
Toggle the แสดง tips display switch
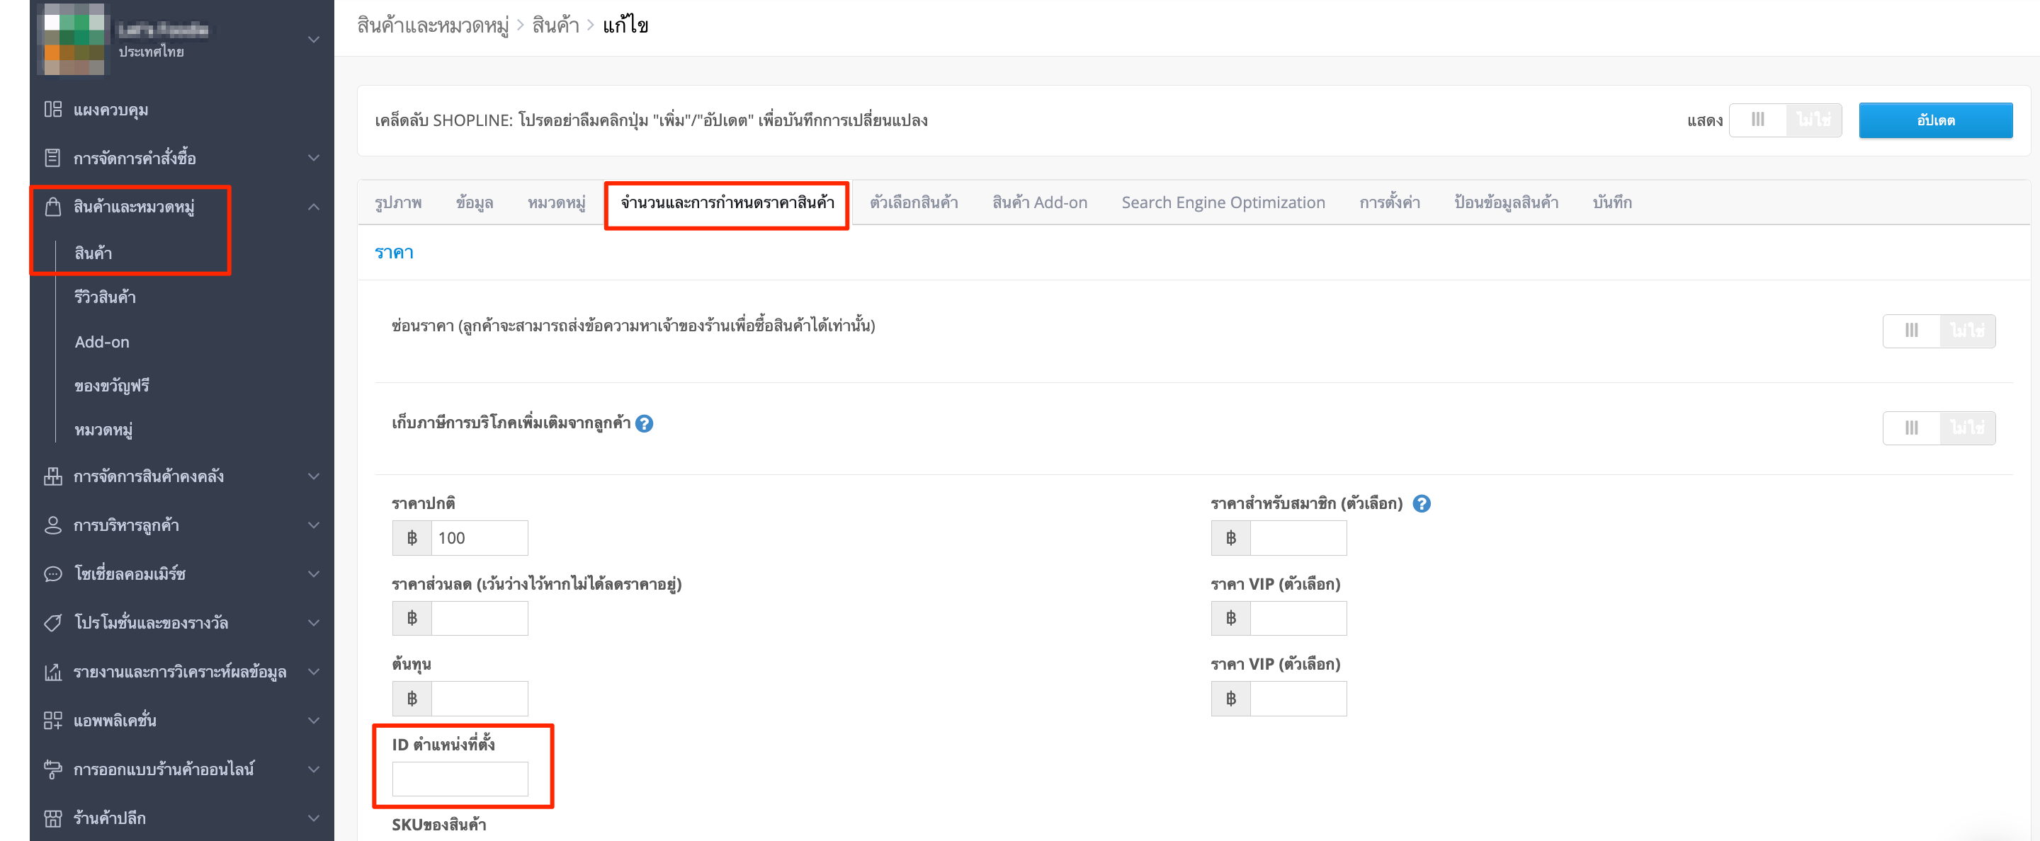click(1785, 120)
